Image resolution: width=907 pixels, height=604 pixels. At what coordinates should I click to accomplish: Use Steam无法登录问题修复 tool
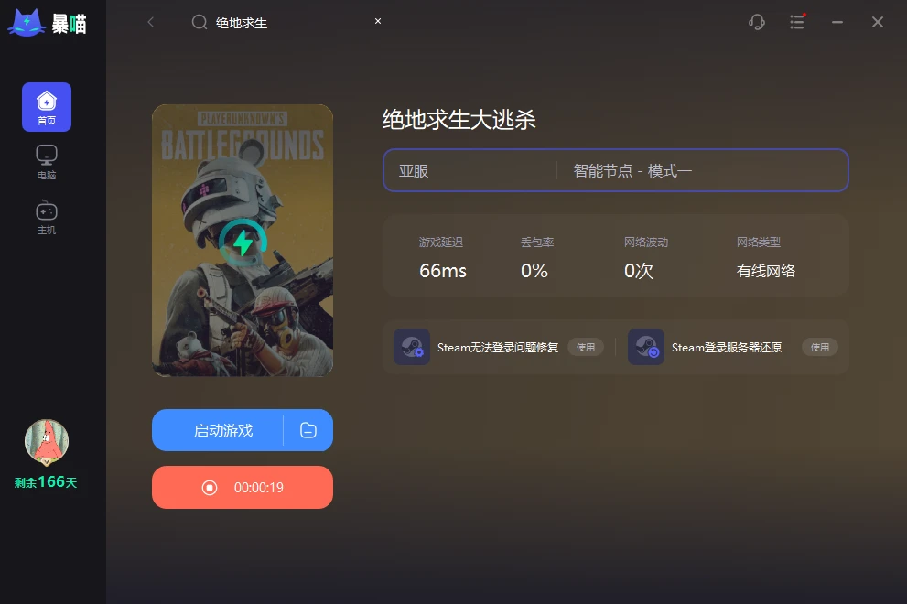586,347
